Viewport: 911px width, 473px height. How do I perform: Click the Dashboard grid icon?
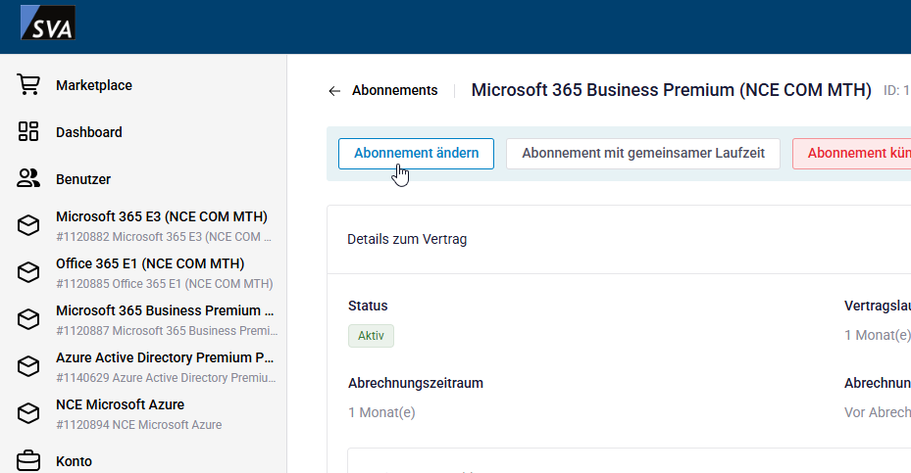point(28,132)
